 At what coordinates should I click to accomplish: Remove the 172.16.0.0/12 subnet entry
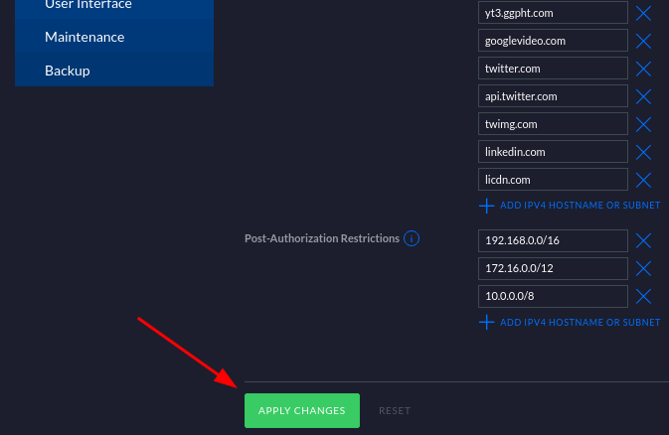tap(643, 269)
